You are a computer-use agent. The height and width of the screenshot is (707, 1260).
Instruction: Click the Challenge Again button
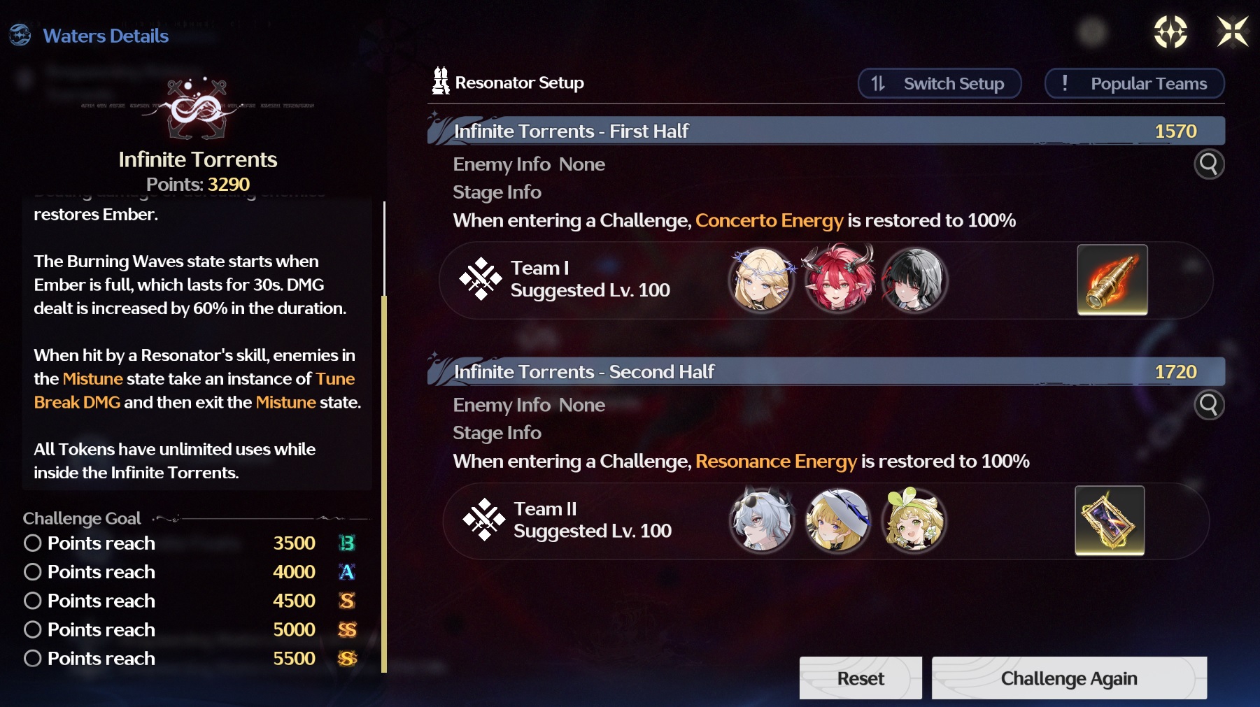[1069, 678]
